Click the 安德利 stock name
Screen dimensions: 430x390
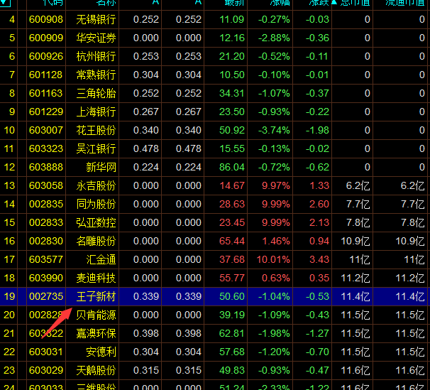click(x=101, y=352)
